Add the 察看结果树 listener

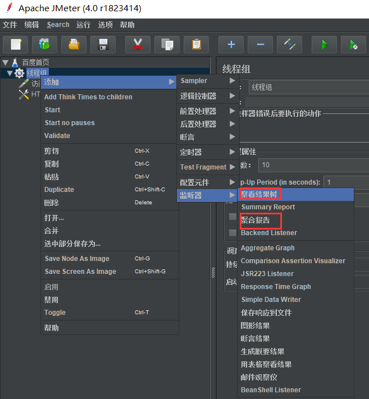click(295, 194)
